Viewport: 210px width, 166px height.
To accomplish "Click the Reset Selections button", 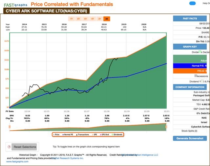I will 24,147.
